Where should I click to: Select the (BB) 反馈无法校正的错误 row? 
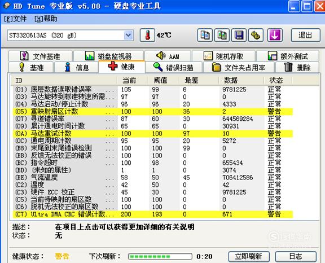click(x=152, y=155)
